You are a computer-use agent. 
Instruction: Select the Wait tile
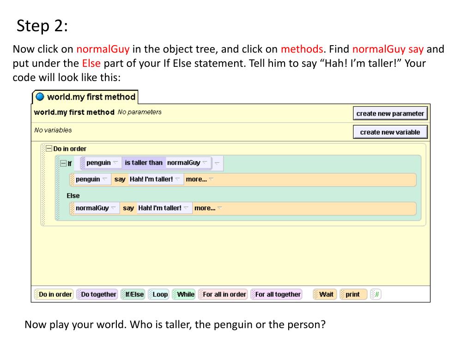(324, 294)
